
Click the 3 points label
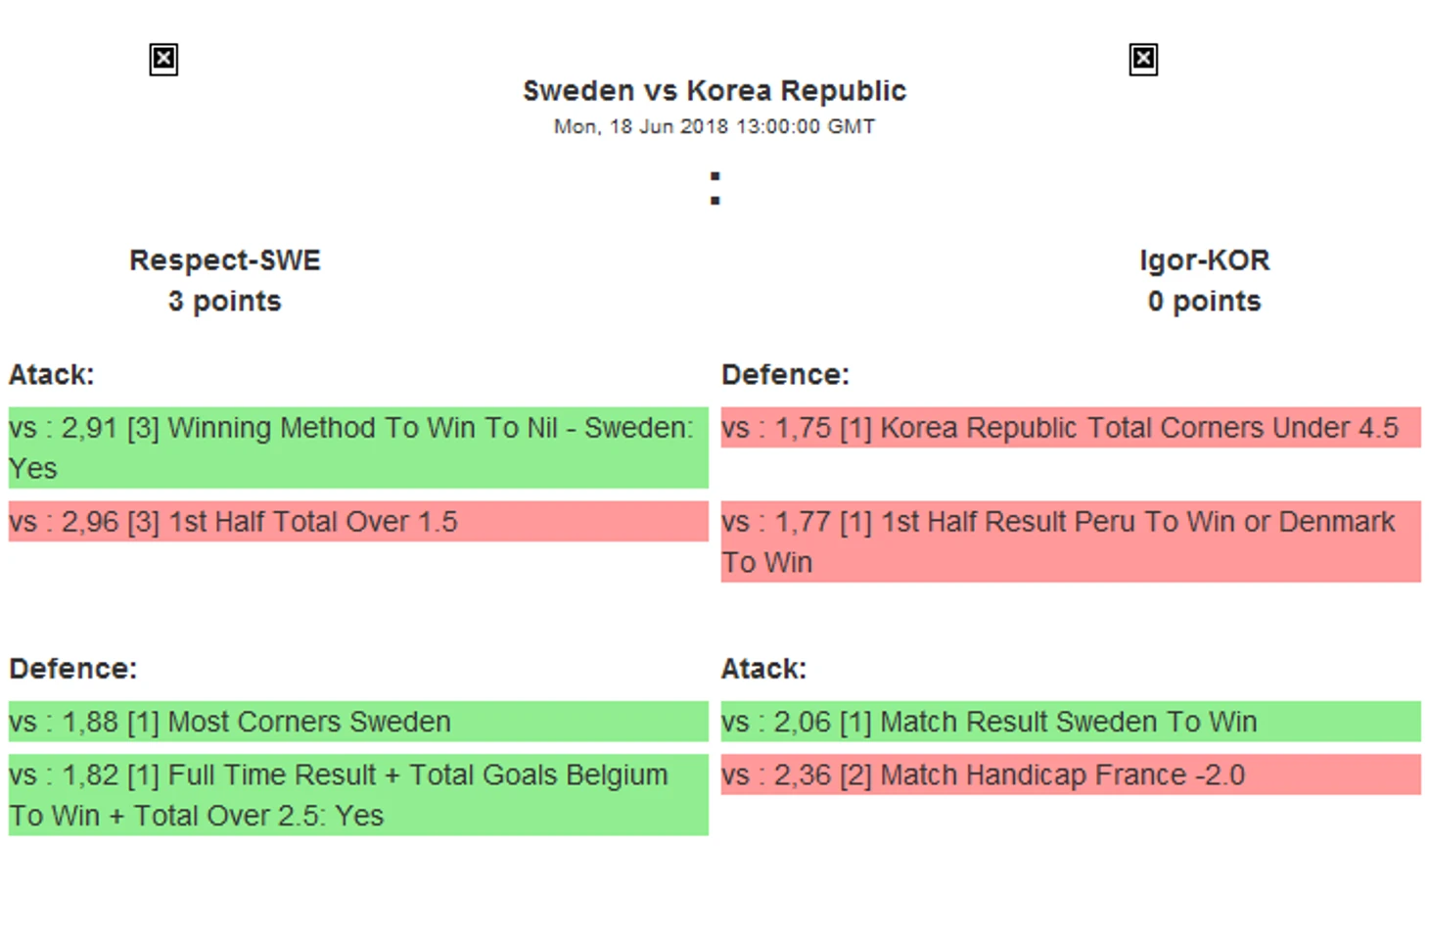tap(225, 302)
